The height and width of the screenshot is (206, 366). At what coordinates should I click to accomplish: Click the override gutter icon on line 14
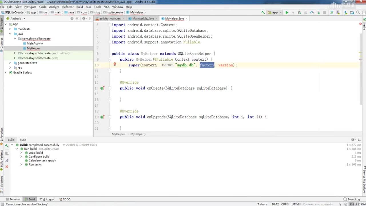pos(102,88)
